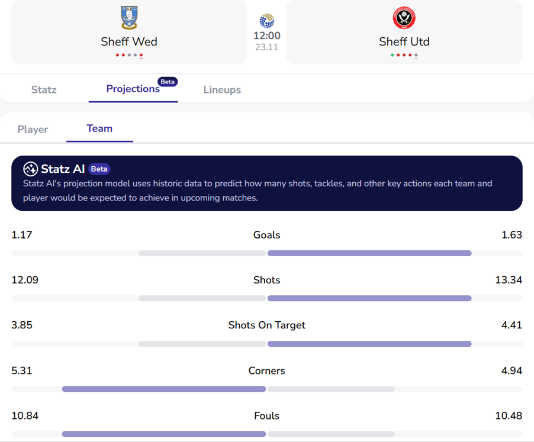Switch to the Lineups tab
534x442 pixels.
pyautogui.click(x=222, y=90)
